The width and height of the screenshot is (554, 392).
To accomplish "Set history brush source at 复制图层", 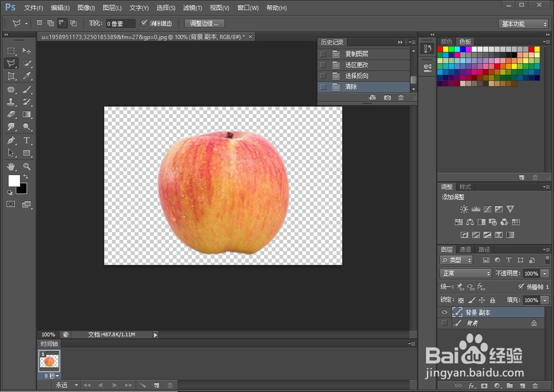I will [323, 54].
